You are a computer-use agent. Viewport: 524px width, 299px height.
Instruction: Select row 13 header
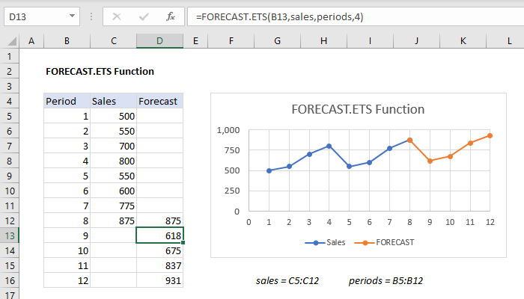point(9,235)
